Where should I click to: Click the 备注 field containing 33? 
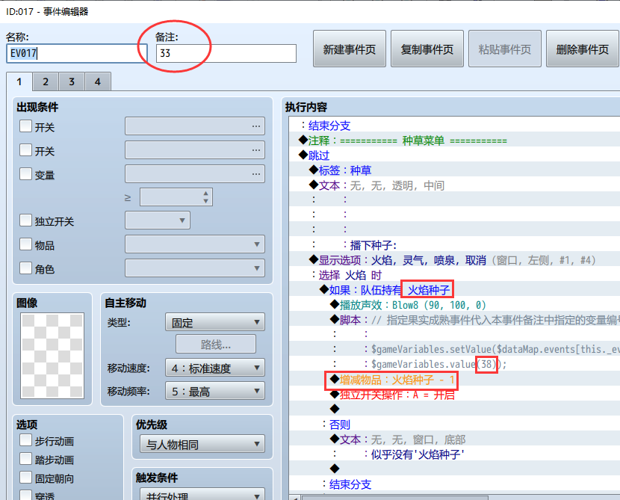click(x=226, y=53)
